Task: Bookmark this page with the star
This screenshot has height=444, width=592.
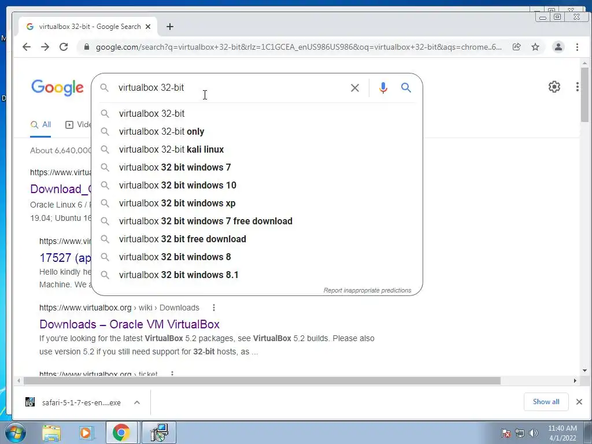Action: click(535, 47)
